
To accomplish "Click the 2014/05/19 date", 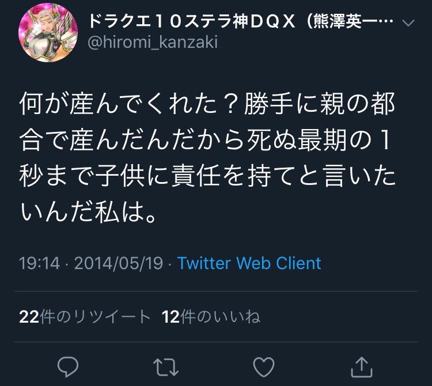I will [x=119, y=263].
